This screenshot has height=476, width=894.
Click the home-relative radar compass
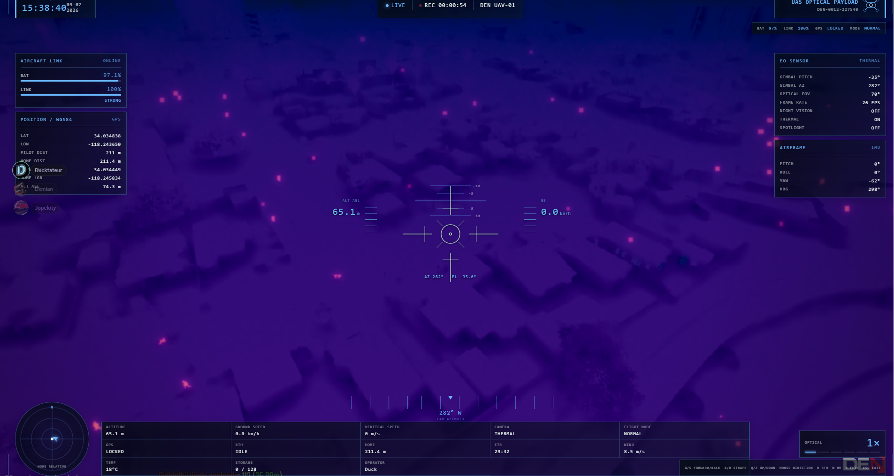click(52, 439)
